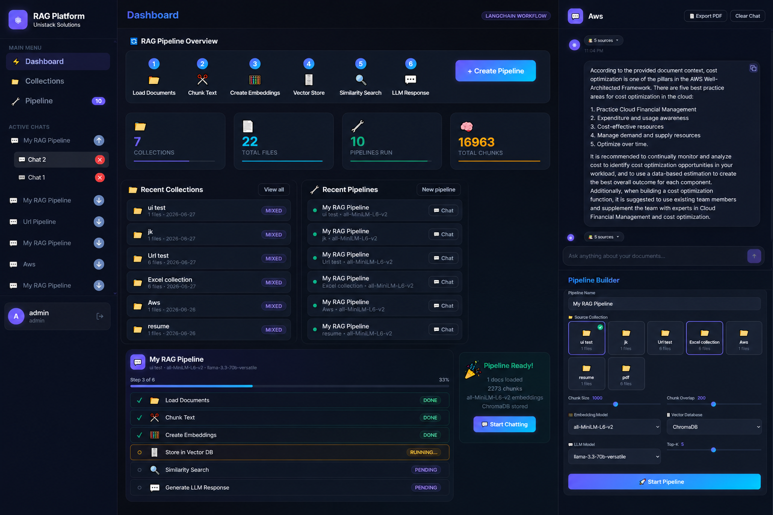Image resolution: width=773 pixels, height=515 pixels.
Task: Click the folder icon on Collections card
Action: [140, 126]
